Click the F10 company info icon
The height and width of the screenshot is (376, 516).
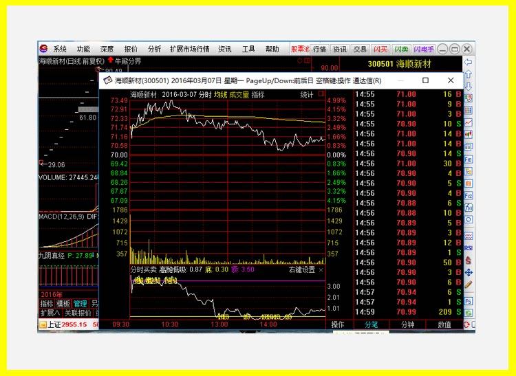tap(469, 159)
